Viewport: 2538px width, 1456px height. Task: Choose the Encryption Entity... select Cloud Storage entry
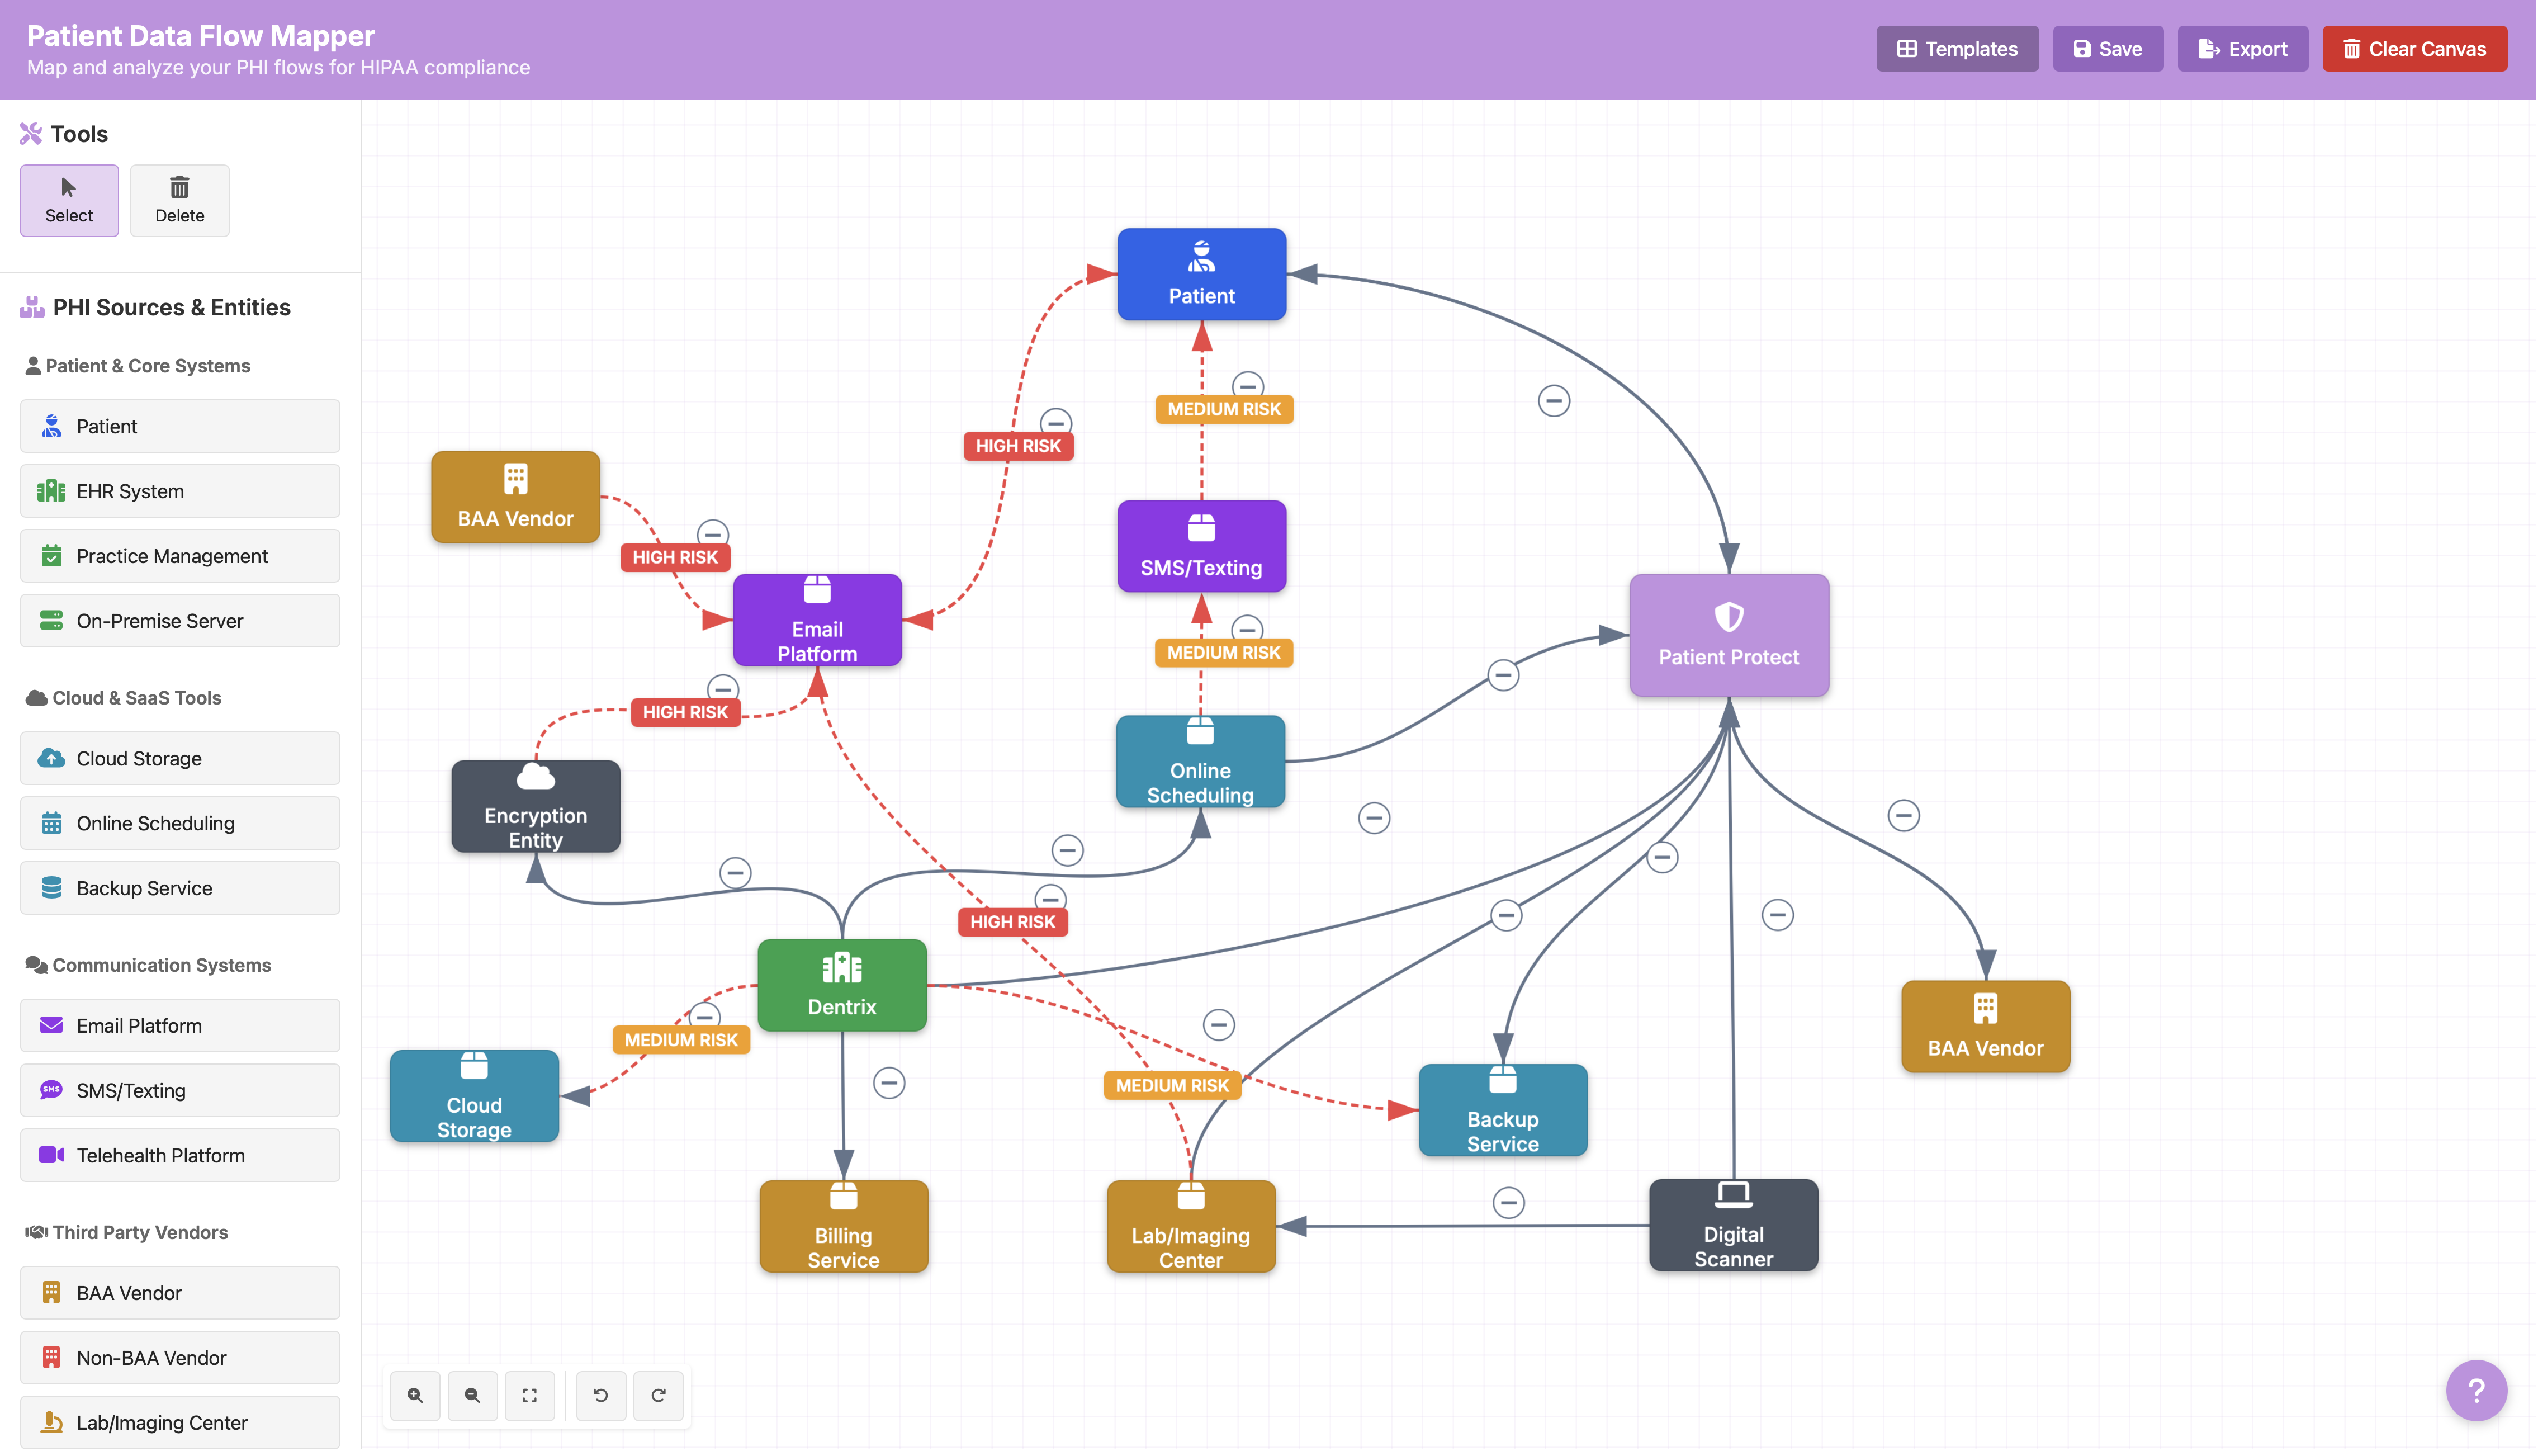(179, 758)
